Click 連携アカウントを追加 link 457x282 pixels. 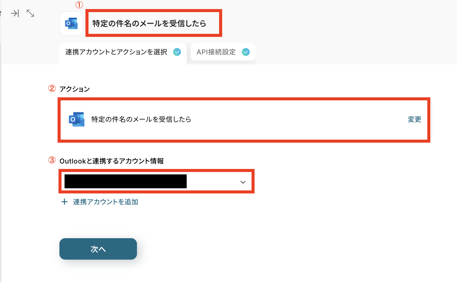105,202
